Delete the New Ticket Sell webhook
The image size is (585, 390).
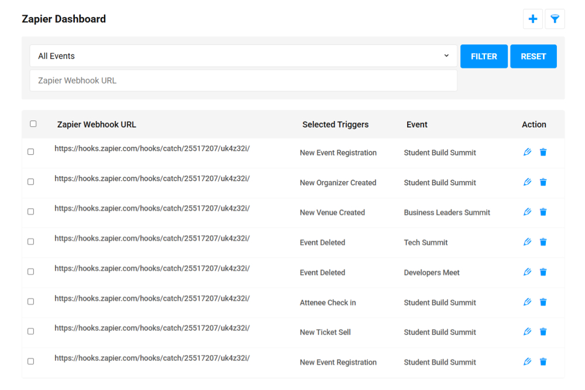click(x=543, y=332)
